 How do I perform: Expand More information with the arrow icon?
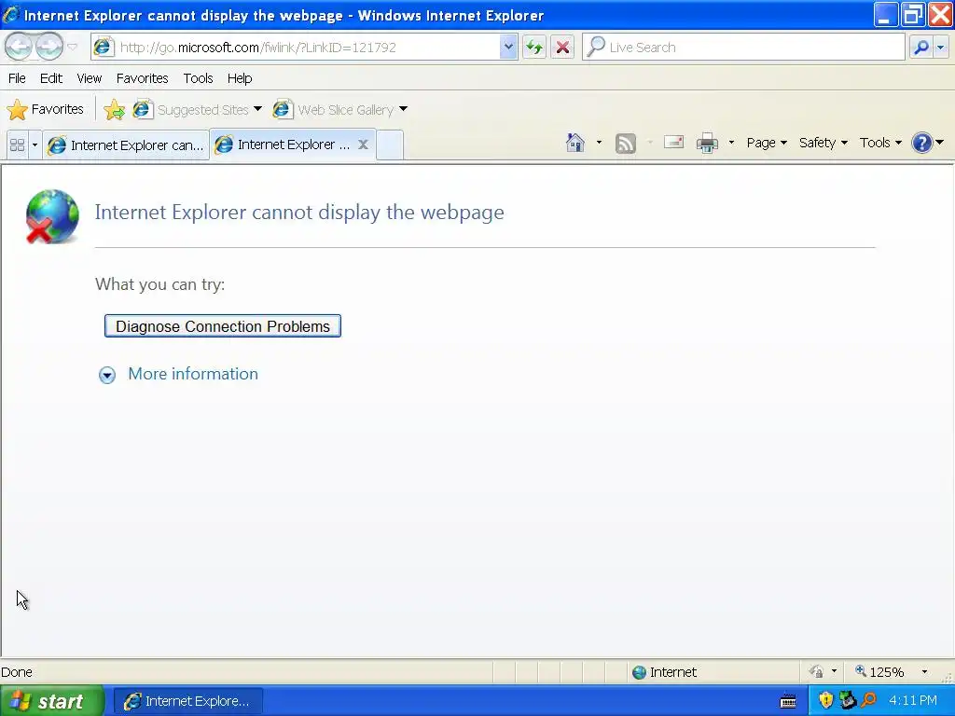pyautogui.click(x=107, y=375)
